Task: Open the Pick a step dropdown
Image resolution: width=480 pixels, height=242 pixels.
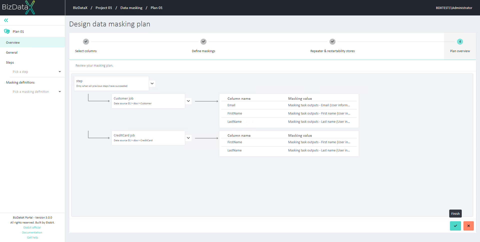Action: pos(37,72)
